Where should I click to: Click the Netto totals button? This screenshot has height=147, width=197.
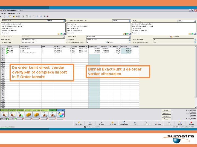pos(166,111)
